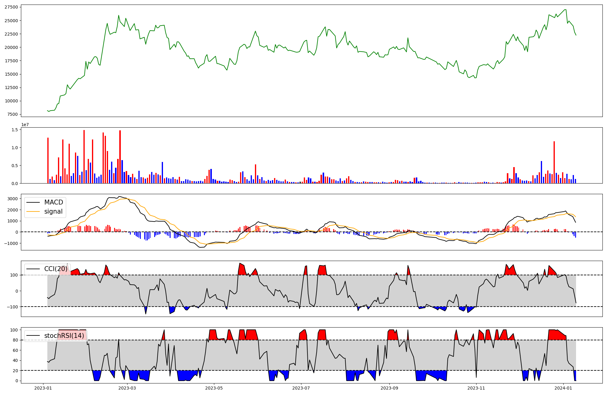
Task: Click the 2023-03 x-axis date label
Action: 127,388
